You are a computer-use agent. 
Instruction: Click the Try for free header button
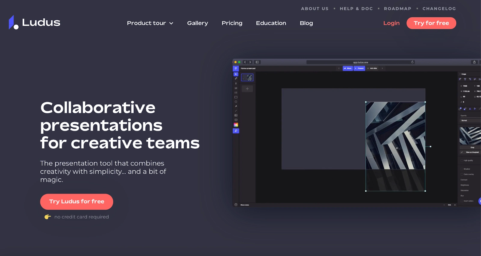[431, 23]
